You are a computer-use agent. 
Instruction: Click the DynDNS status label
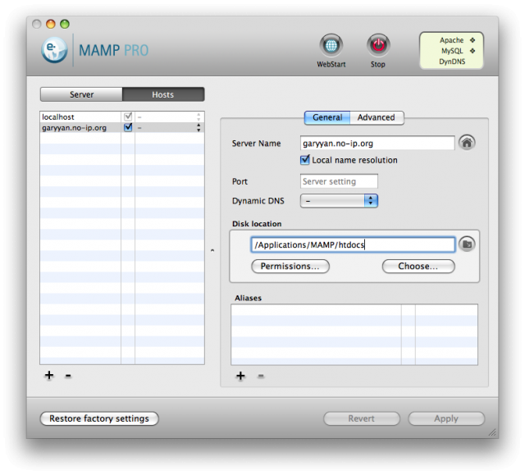point(452,62)
